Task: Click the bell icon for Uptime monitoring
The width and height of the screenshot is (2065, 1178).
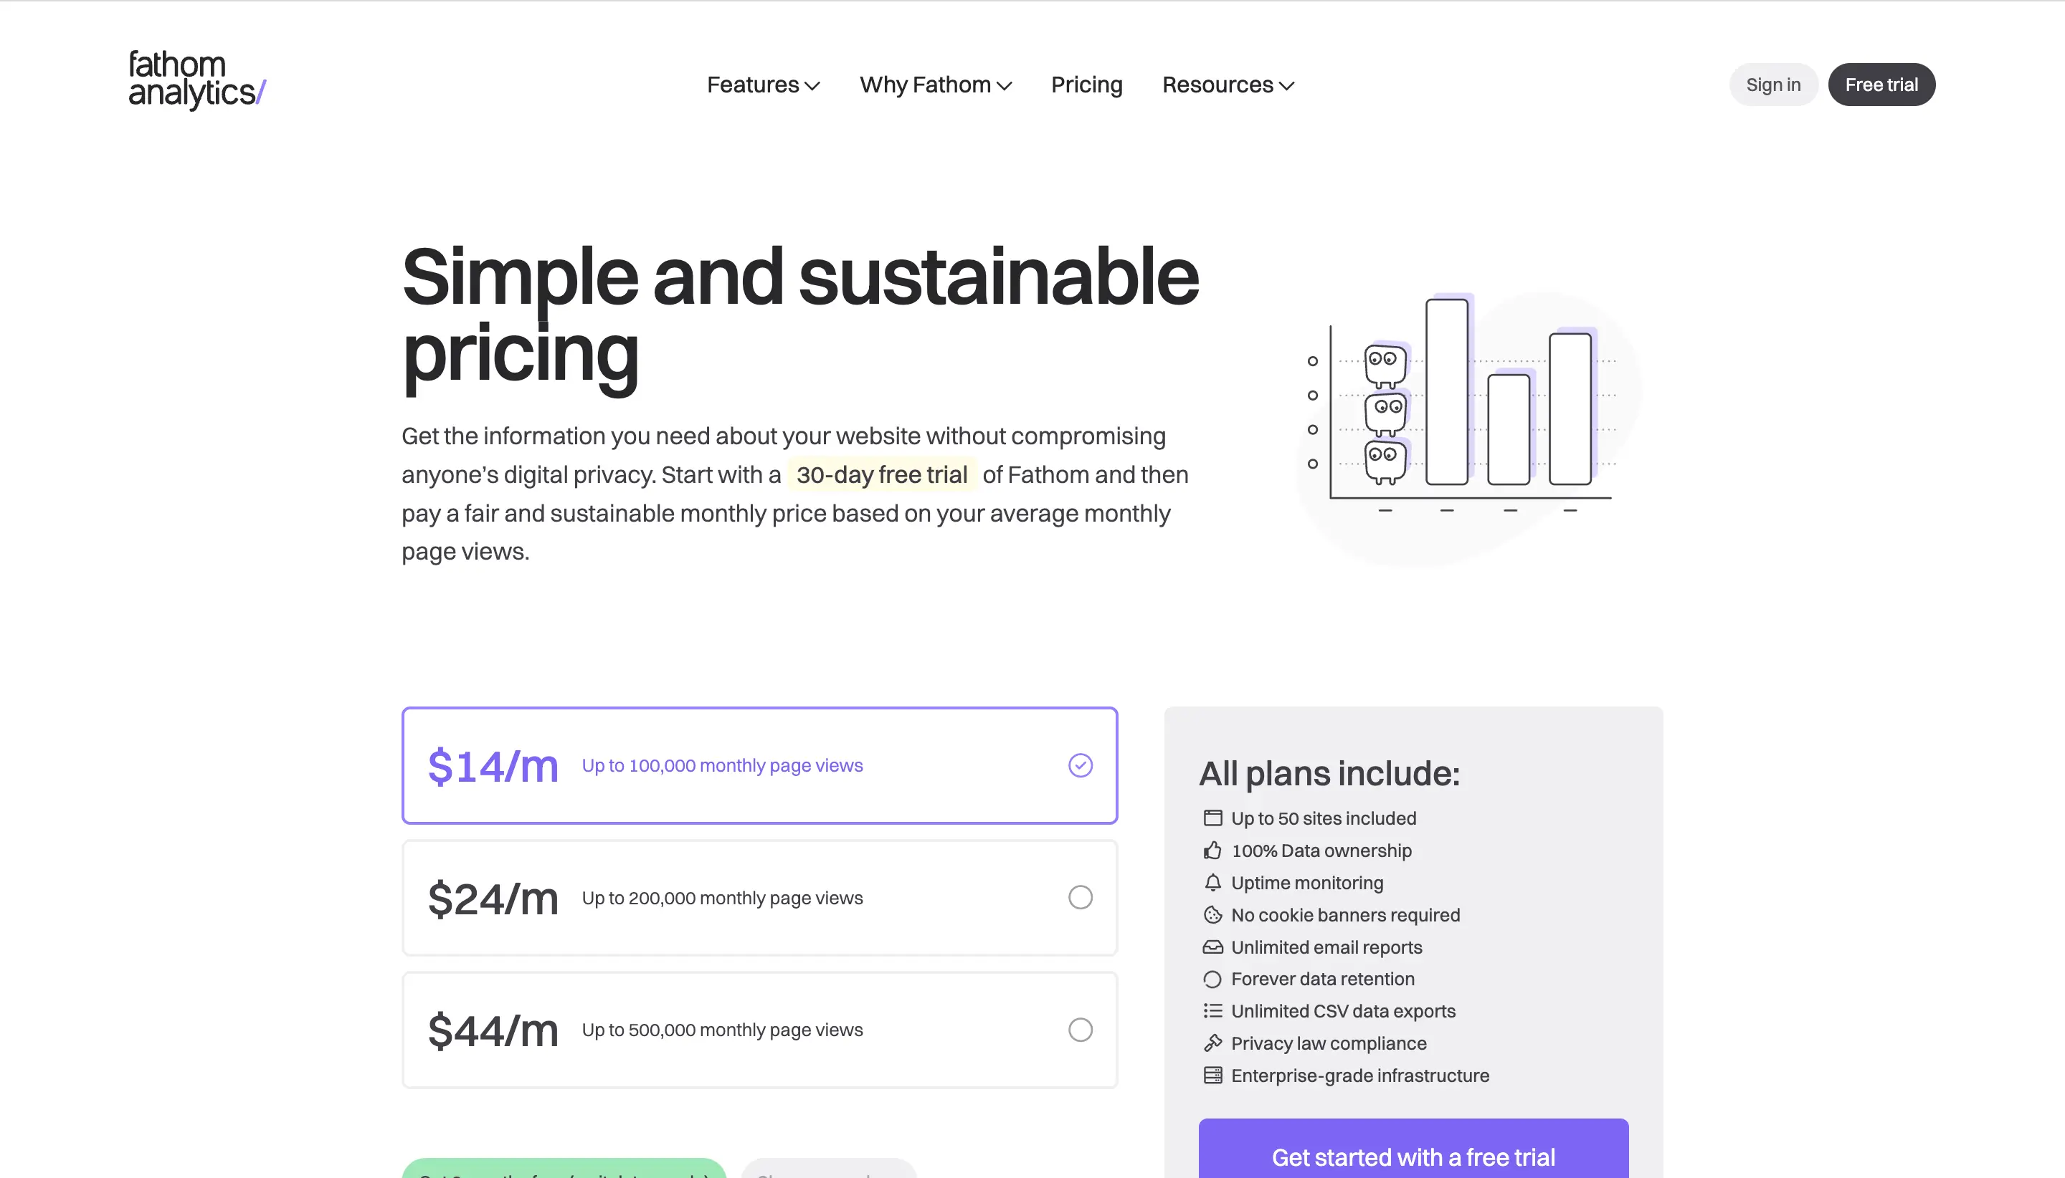Action: pyautogui.click(x=1212, y=883)
